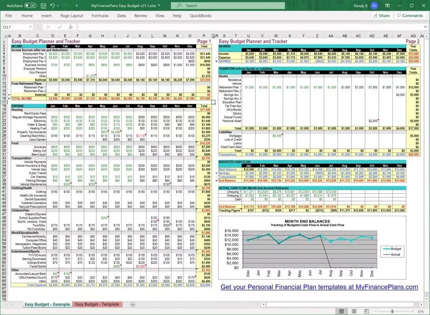Open MyFinancePlans.com templates hyperlink
Viewport: 430px width, 315px height.
point(319,287)
